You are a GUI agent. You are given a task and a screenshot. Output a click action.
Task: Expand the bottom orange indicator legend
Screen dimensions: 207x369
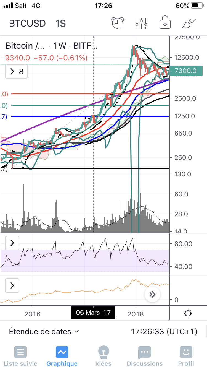(12, 285)
